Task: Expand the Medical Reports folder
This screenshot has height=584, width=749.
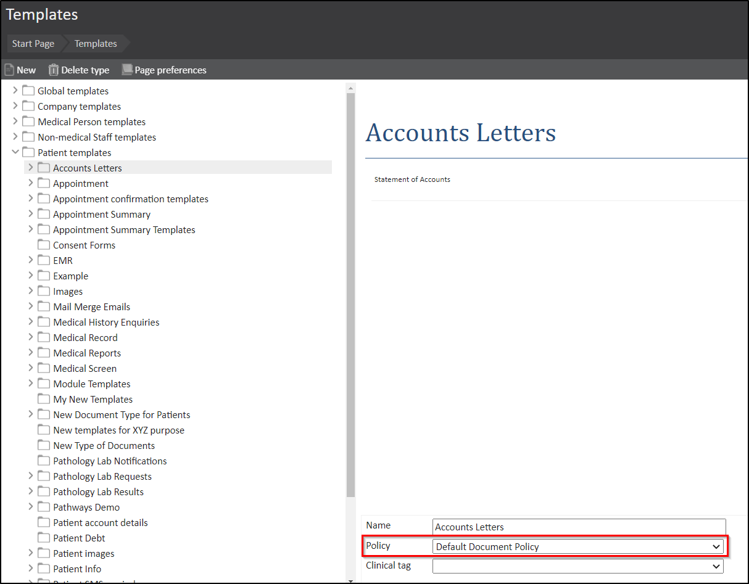Action: point(31,353)
